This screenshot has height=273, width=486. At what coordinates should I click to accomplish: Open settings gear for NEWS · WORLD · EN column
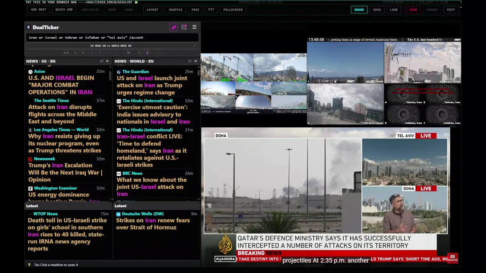pos(196,61)
